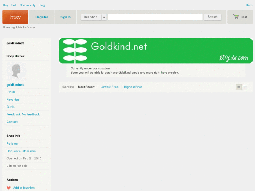Click the 'goldkindnet's shop' breadcrumb text
Viewport: 255px width, 191px height.
(25, 27)
